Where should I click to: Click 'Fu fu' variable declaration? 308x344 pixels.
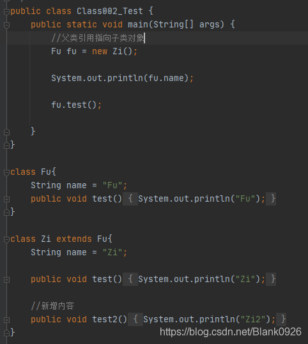tap(64, 51)
